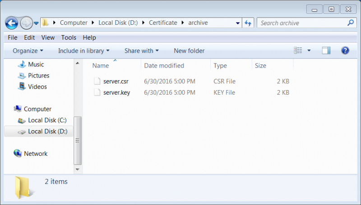Image resolution: width=361 pixels, height=205 pixels.
Task: Open Help with the blue question icon
Action: pyautogui.click(x=345, y=50)
